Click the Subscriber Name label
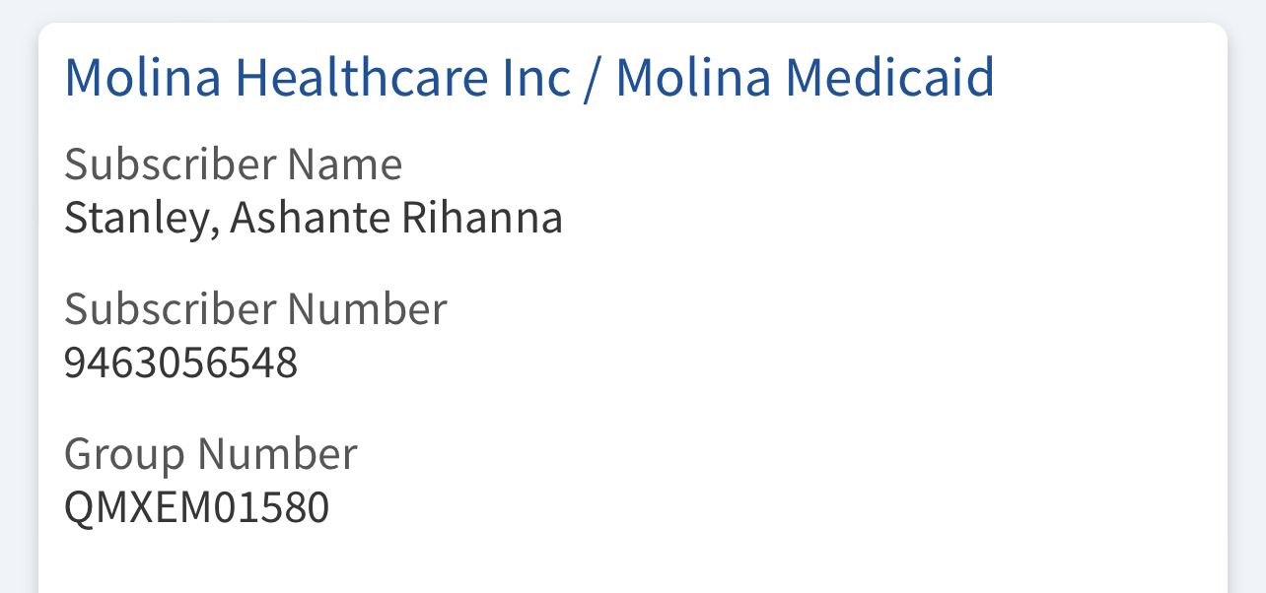This screenshot has height=593, width=1266. (x=234, y=165)
